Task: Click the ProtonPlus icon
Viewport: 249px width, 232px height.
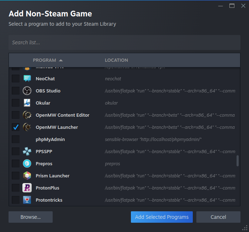Action: tap(27, 188)
